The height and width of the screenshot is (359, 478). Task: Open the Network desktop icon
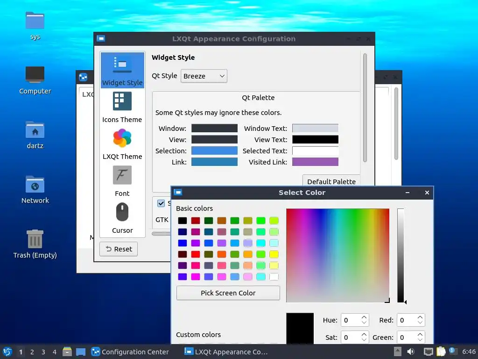(x=35, y=190)
